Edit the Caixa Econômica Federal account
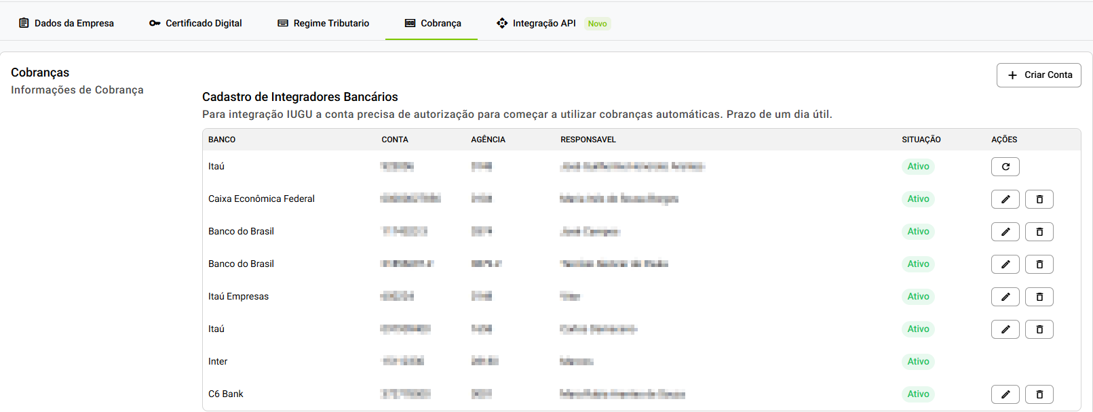This screenshot has width=1093, height=412. (x=1005, y=199)
